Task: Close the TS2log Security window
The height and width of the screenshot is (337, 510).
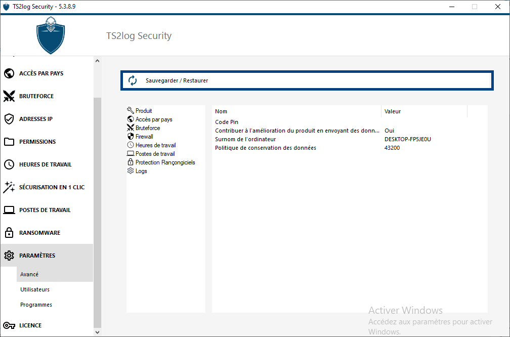Action: pos(498,7)
